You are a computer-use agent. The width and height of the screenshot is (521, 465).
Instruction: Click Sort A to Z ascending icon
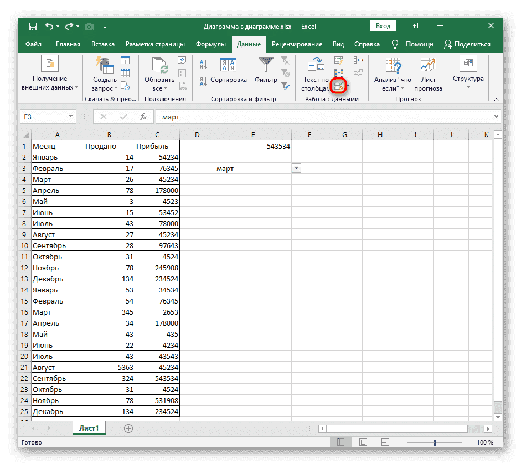(x=203, y=65)
